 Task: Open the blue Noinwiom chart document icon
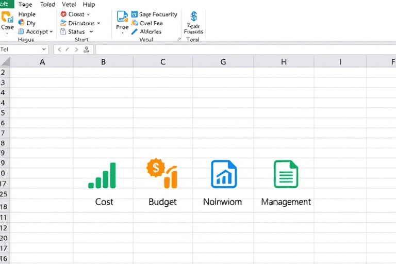pyautogui.click(x=223, y=174)
